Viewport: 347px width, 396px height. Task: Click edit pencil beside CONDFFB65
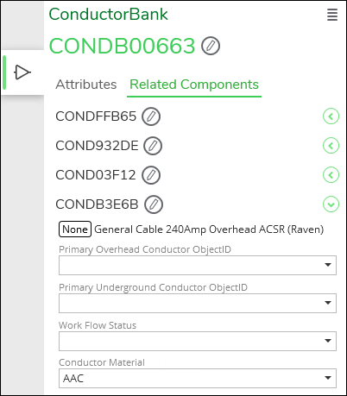151,116
